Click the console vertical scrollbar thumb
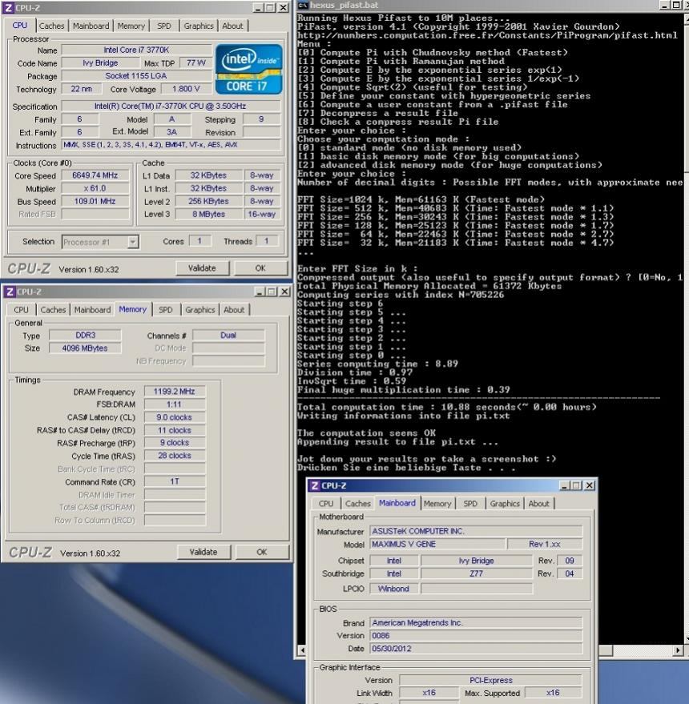The width and height of the screenshot is (689, 704). pyautogui.click(x=687, y=97)
